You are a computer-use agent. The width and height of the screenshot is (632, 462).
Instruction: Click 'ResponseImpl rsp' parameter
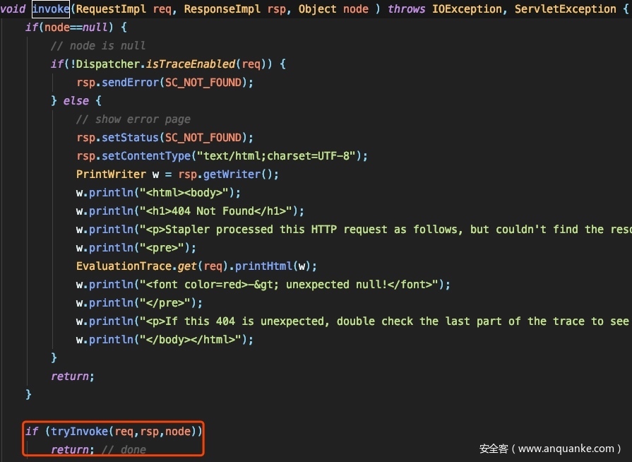pyautogui.click(x=234, y=9)
